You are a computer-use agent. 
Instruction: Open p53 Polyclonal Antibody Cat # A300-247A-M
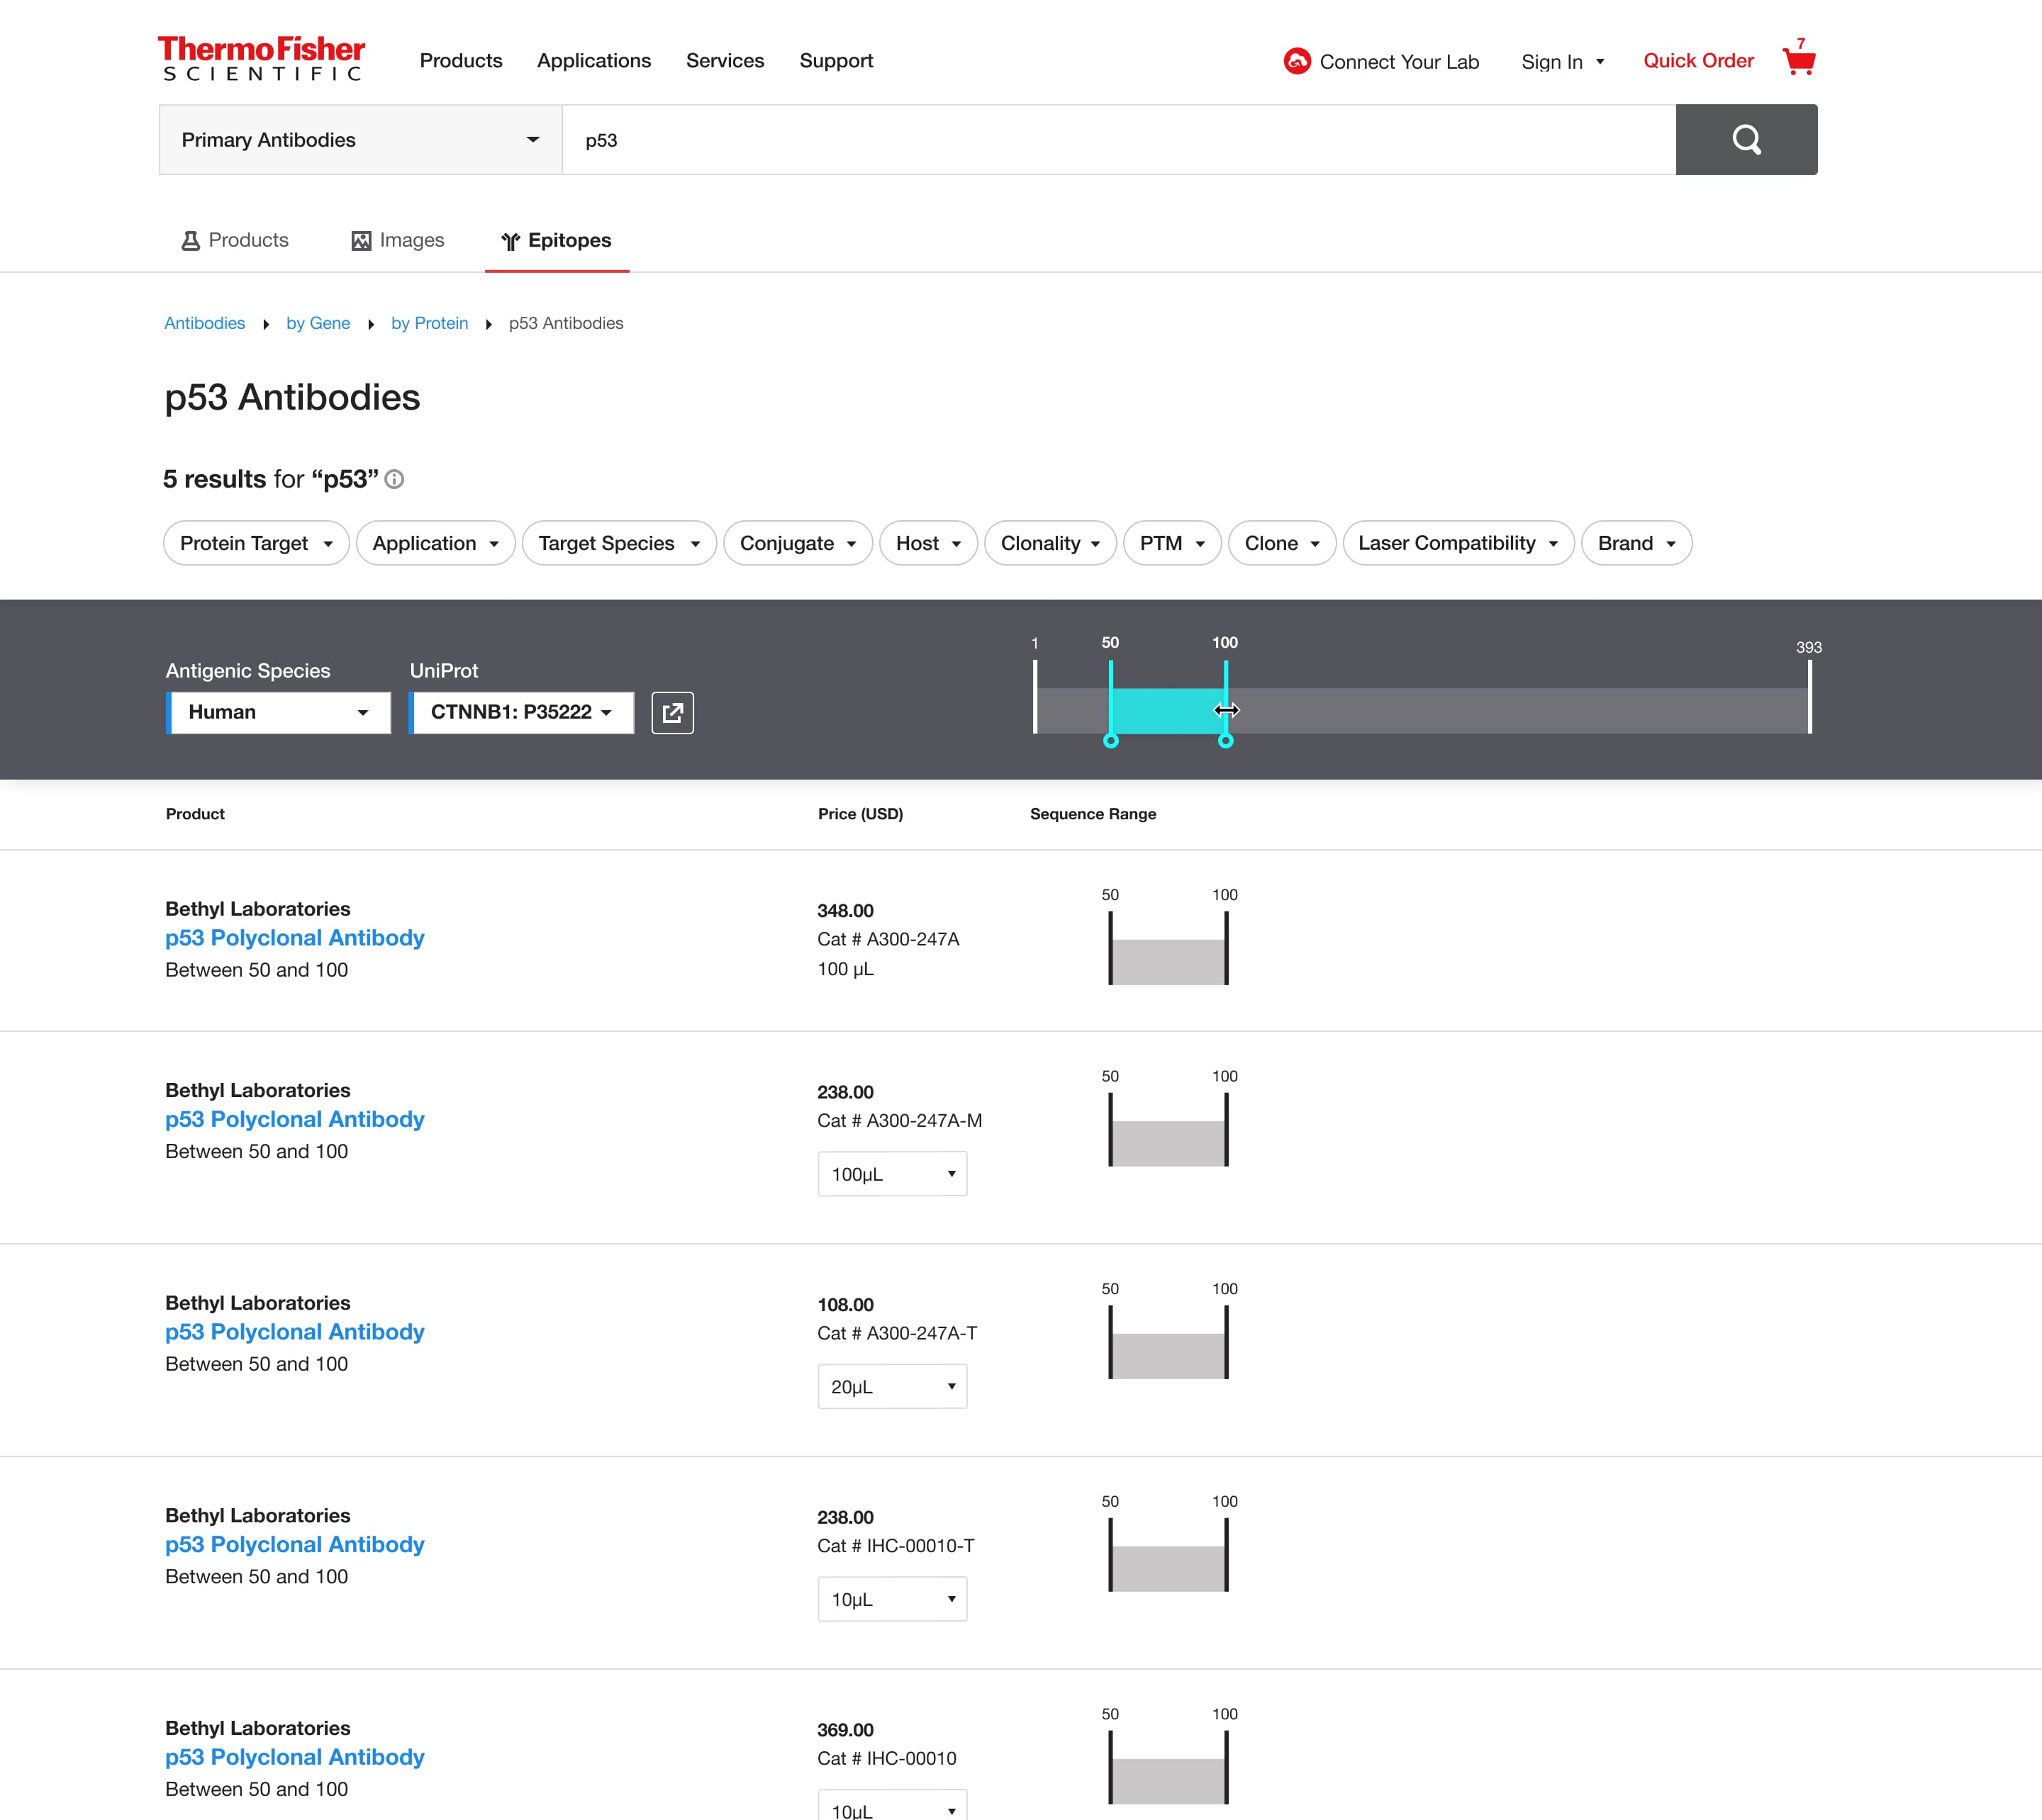[x=295, y=1120]
